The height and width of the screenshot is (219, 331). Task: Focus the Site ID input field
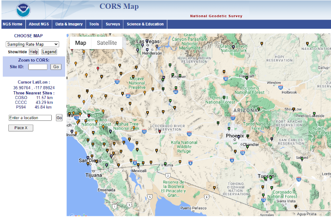pyautogui.click(x=38, y=67)
